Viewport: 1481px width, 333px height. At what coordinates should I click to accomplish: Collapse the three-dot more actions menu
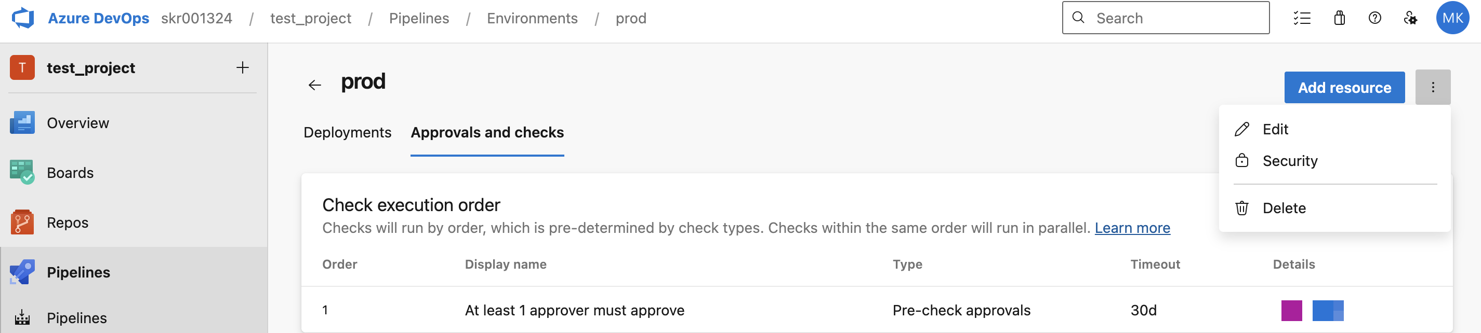coord(1433,87)
